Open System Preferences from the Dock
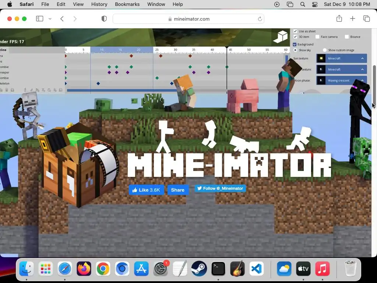Screen dimensions: 377x283 pos(161,269)
